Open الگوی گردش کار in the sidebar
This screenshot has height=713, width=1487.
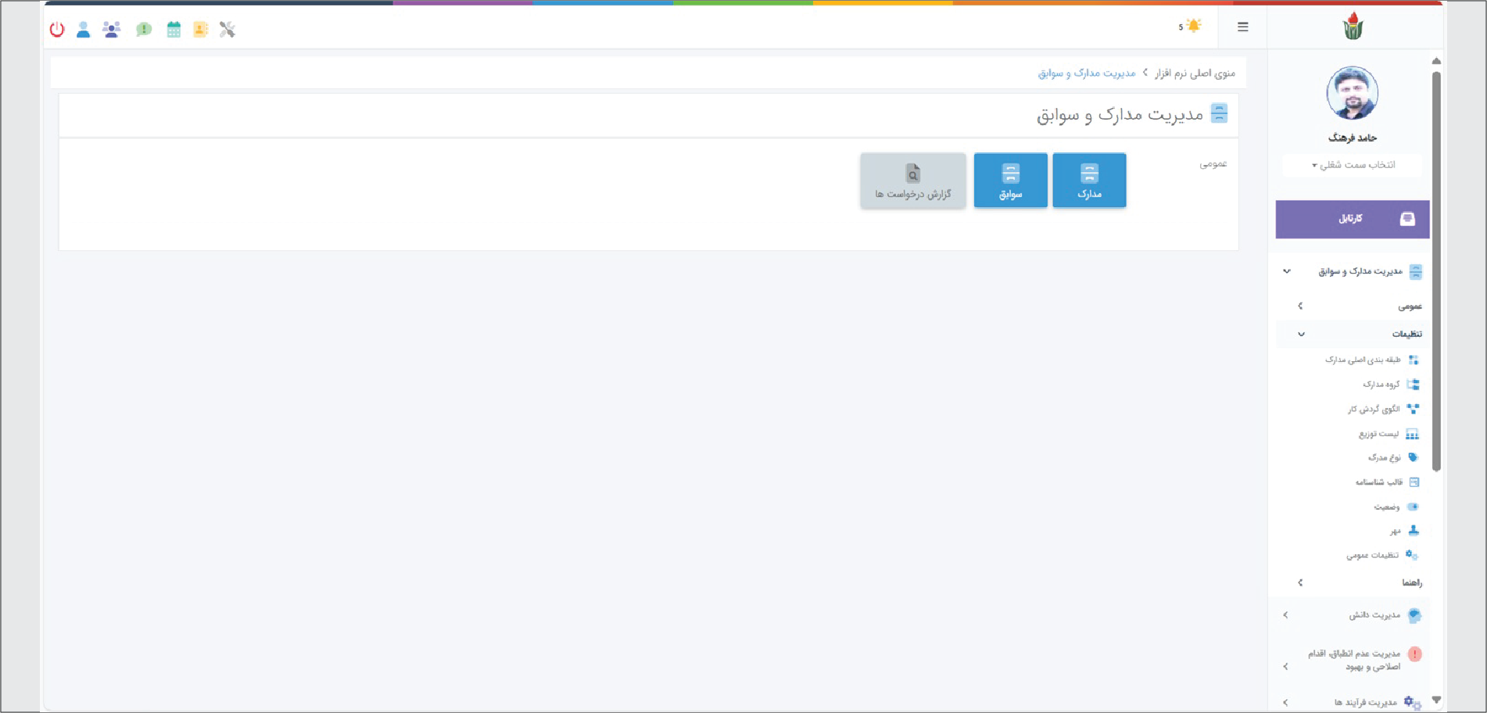coord(1374,409)
